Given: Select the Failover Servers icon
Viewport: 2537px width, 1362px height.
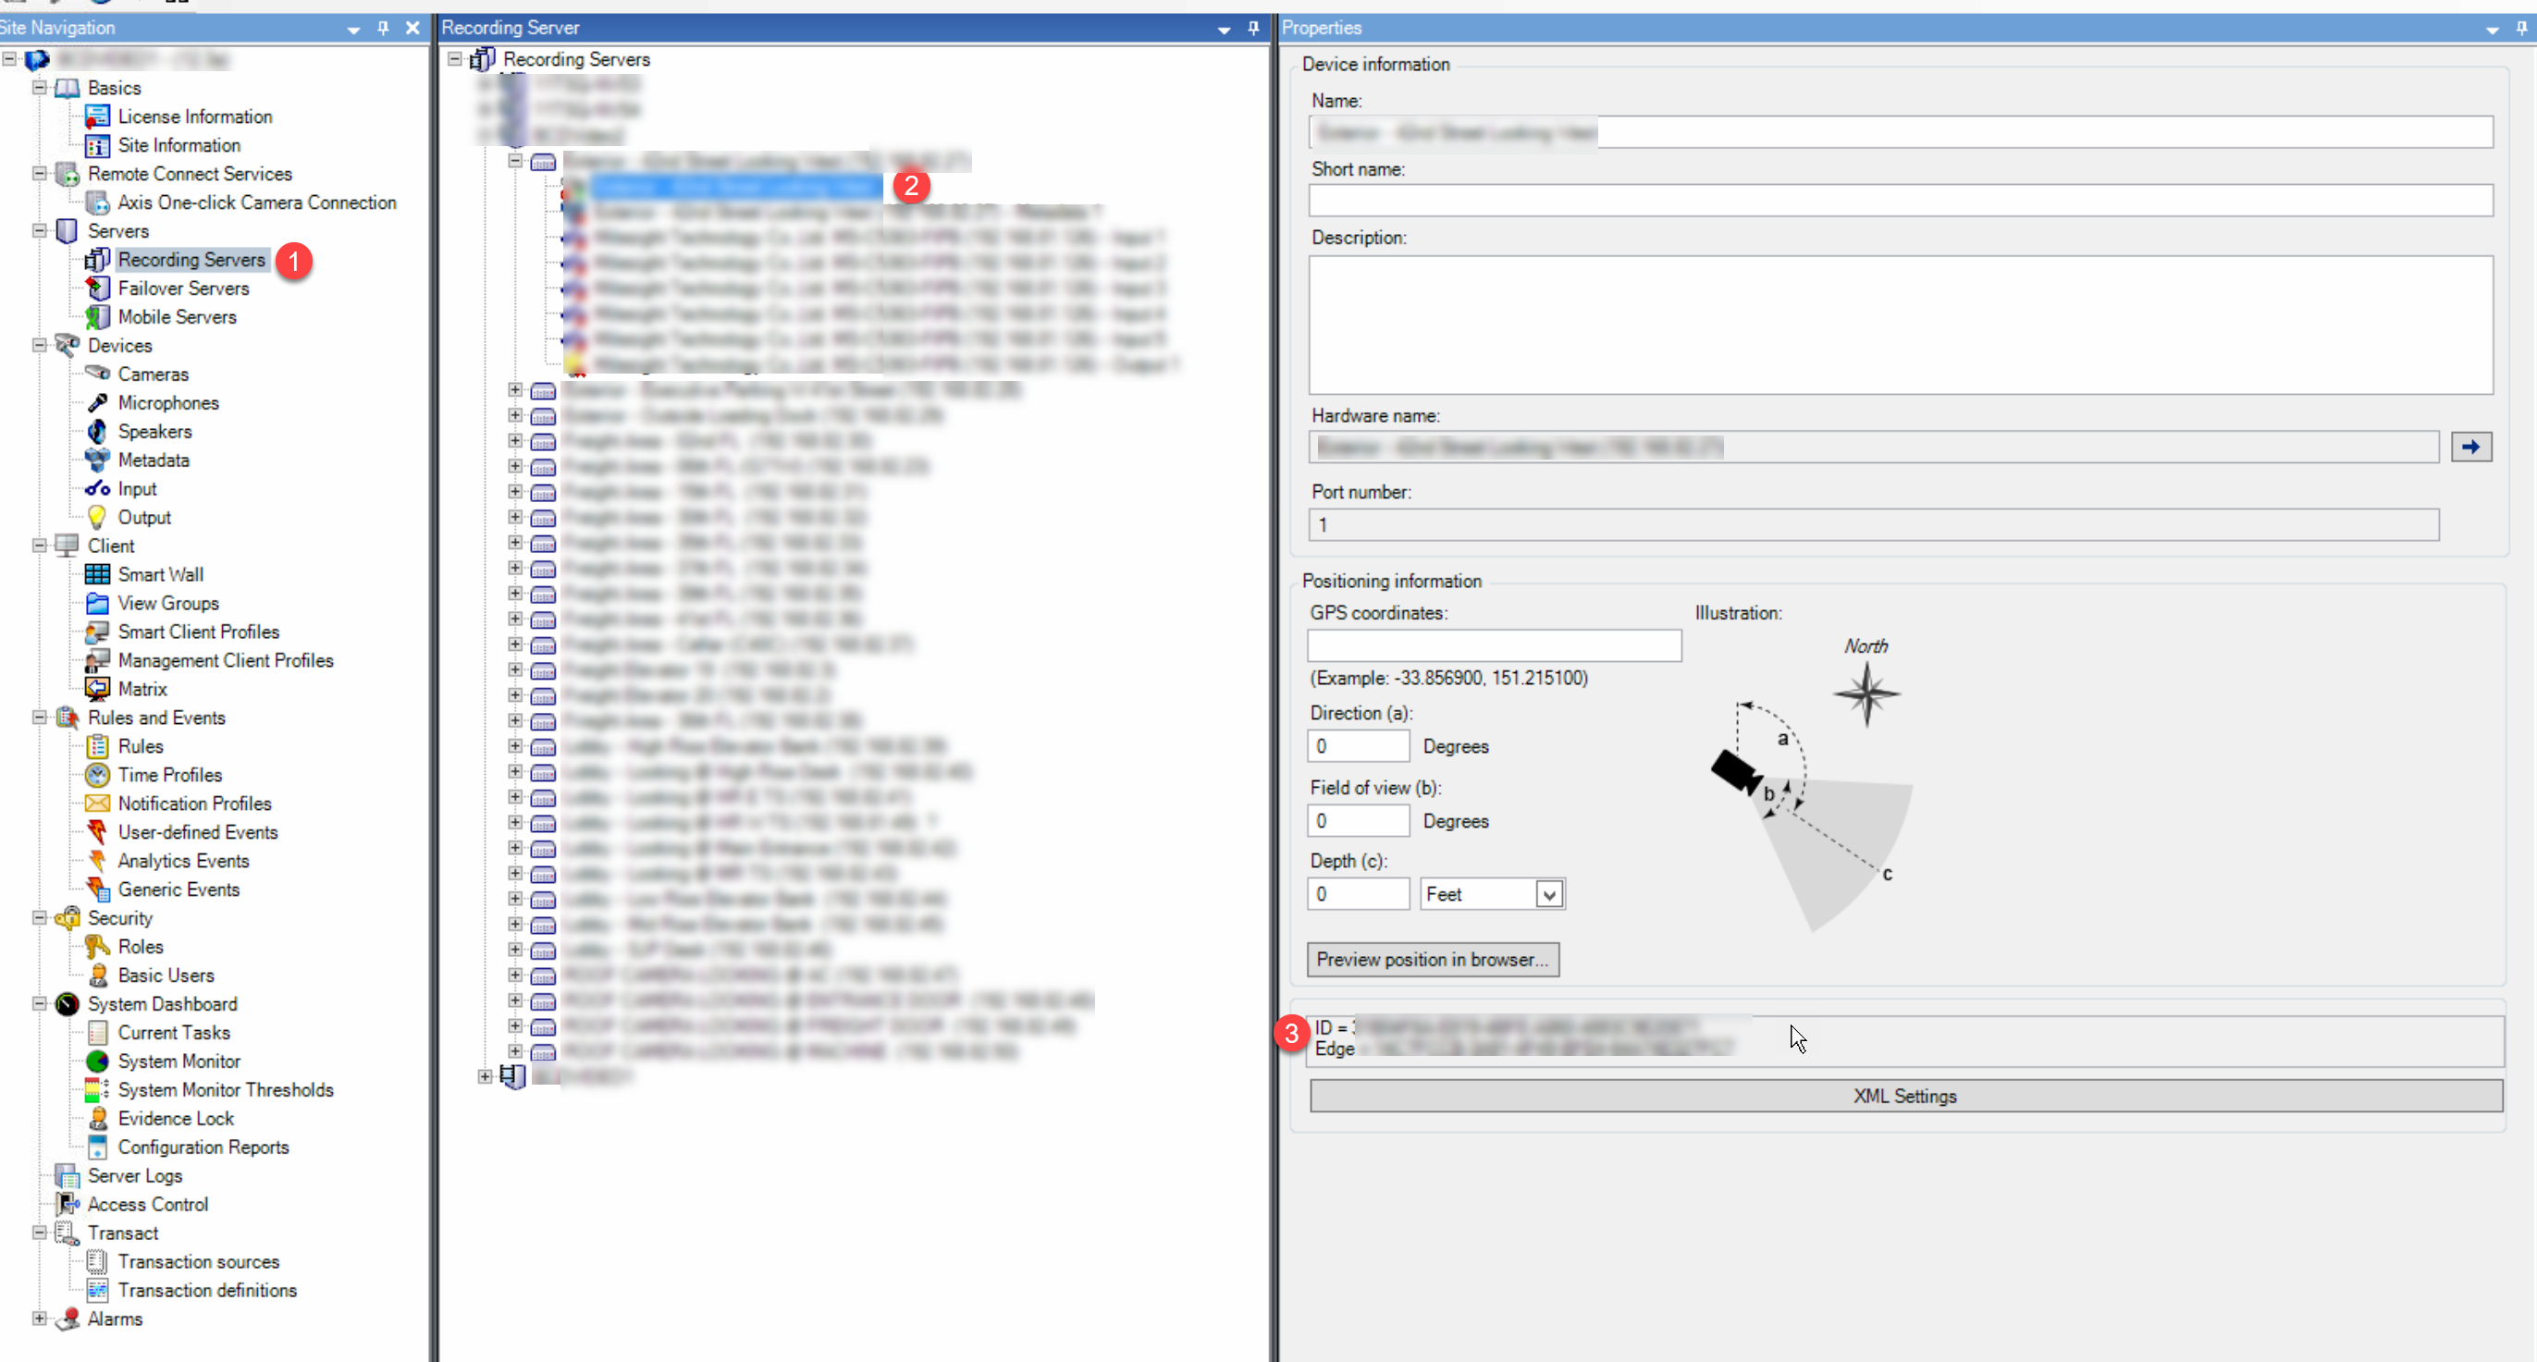Looking at the screenshot, I should [x=96, y=288].
